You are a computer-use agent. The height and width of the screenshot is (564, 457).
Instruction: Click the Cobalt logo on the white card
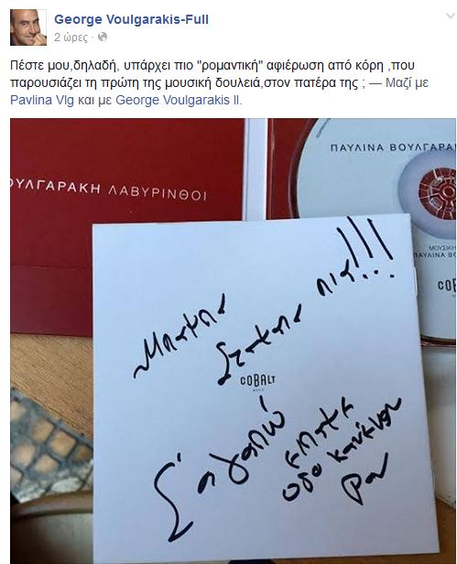tap(258, 383)
